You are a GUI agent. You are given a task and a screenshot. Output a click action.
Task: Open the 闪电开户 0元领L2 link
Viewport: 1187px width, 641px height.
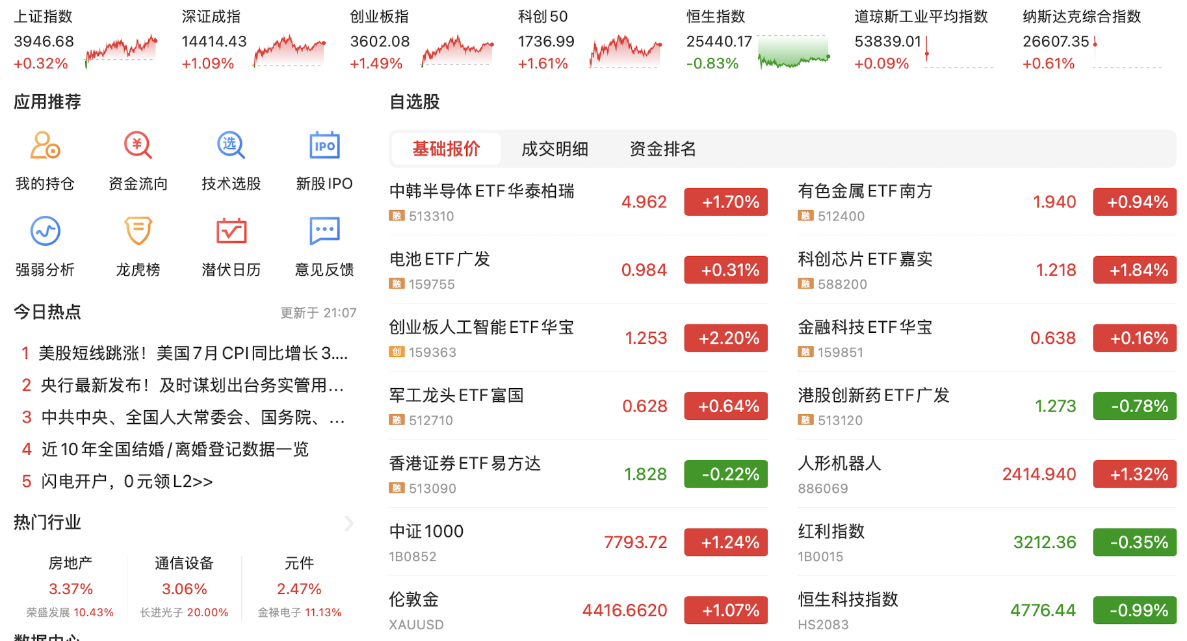[117, 481]
